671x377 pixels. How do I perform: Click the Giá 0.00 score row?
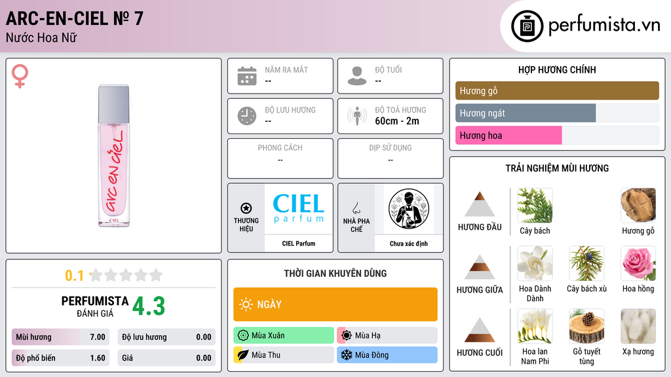point(166,358)
